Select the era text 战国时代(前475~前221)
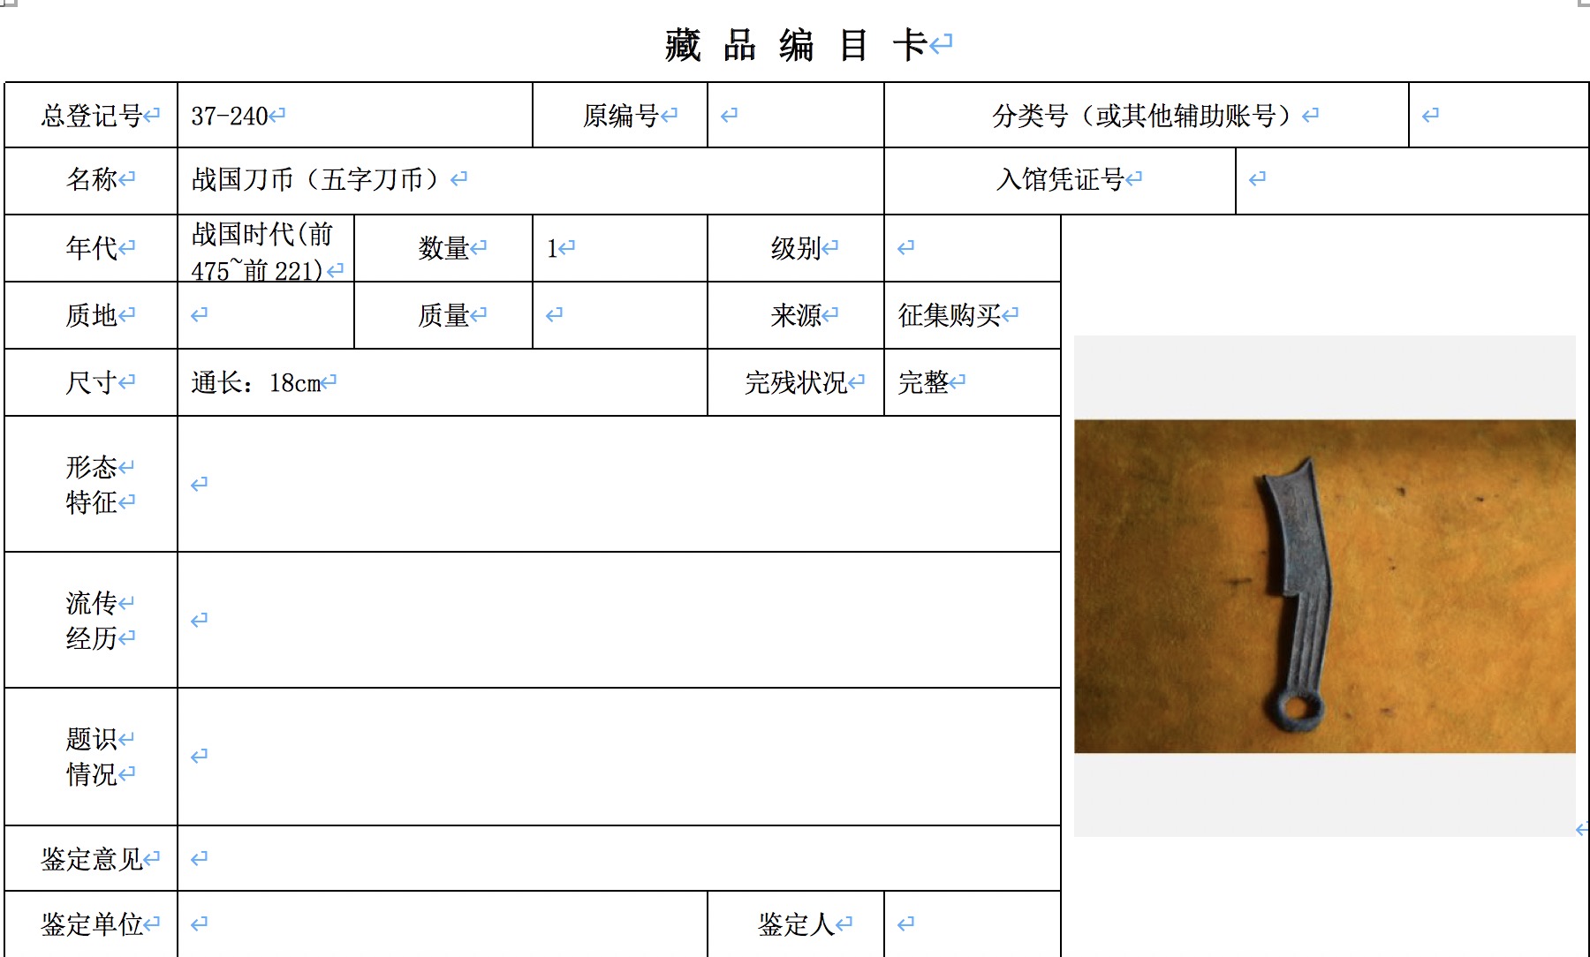1590x957 pixels. (x=262, y=252)
